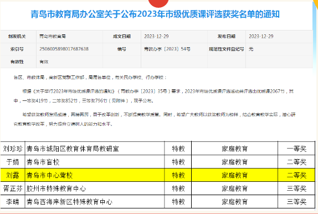Select the 规范性文件登记号 label
The height and width of the screenshot is (214, 318).
pyautogui.click(x=227, y=49)
